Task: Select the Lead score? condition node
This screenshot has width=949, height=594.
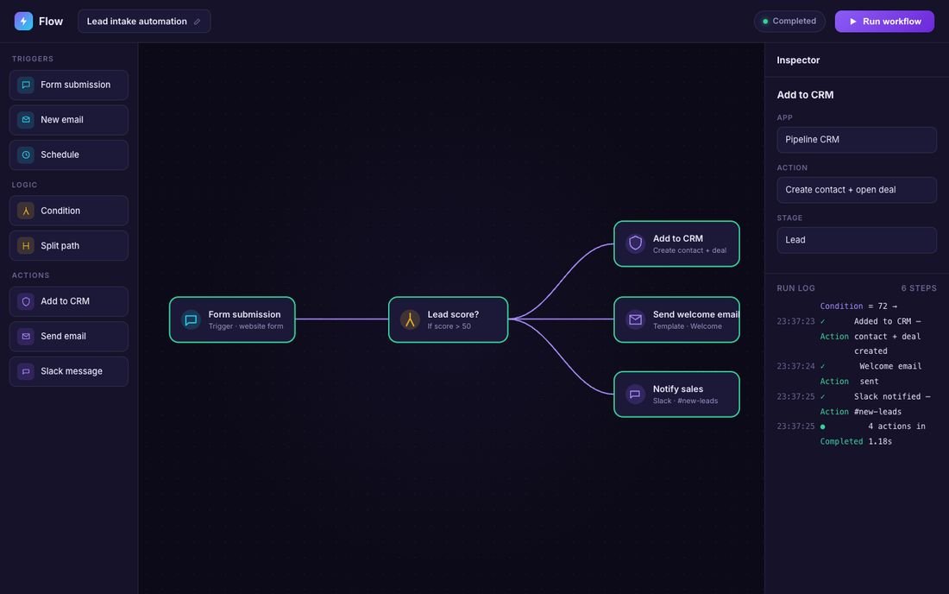Action: [x=448, y=319]
